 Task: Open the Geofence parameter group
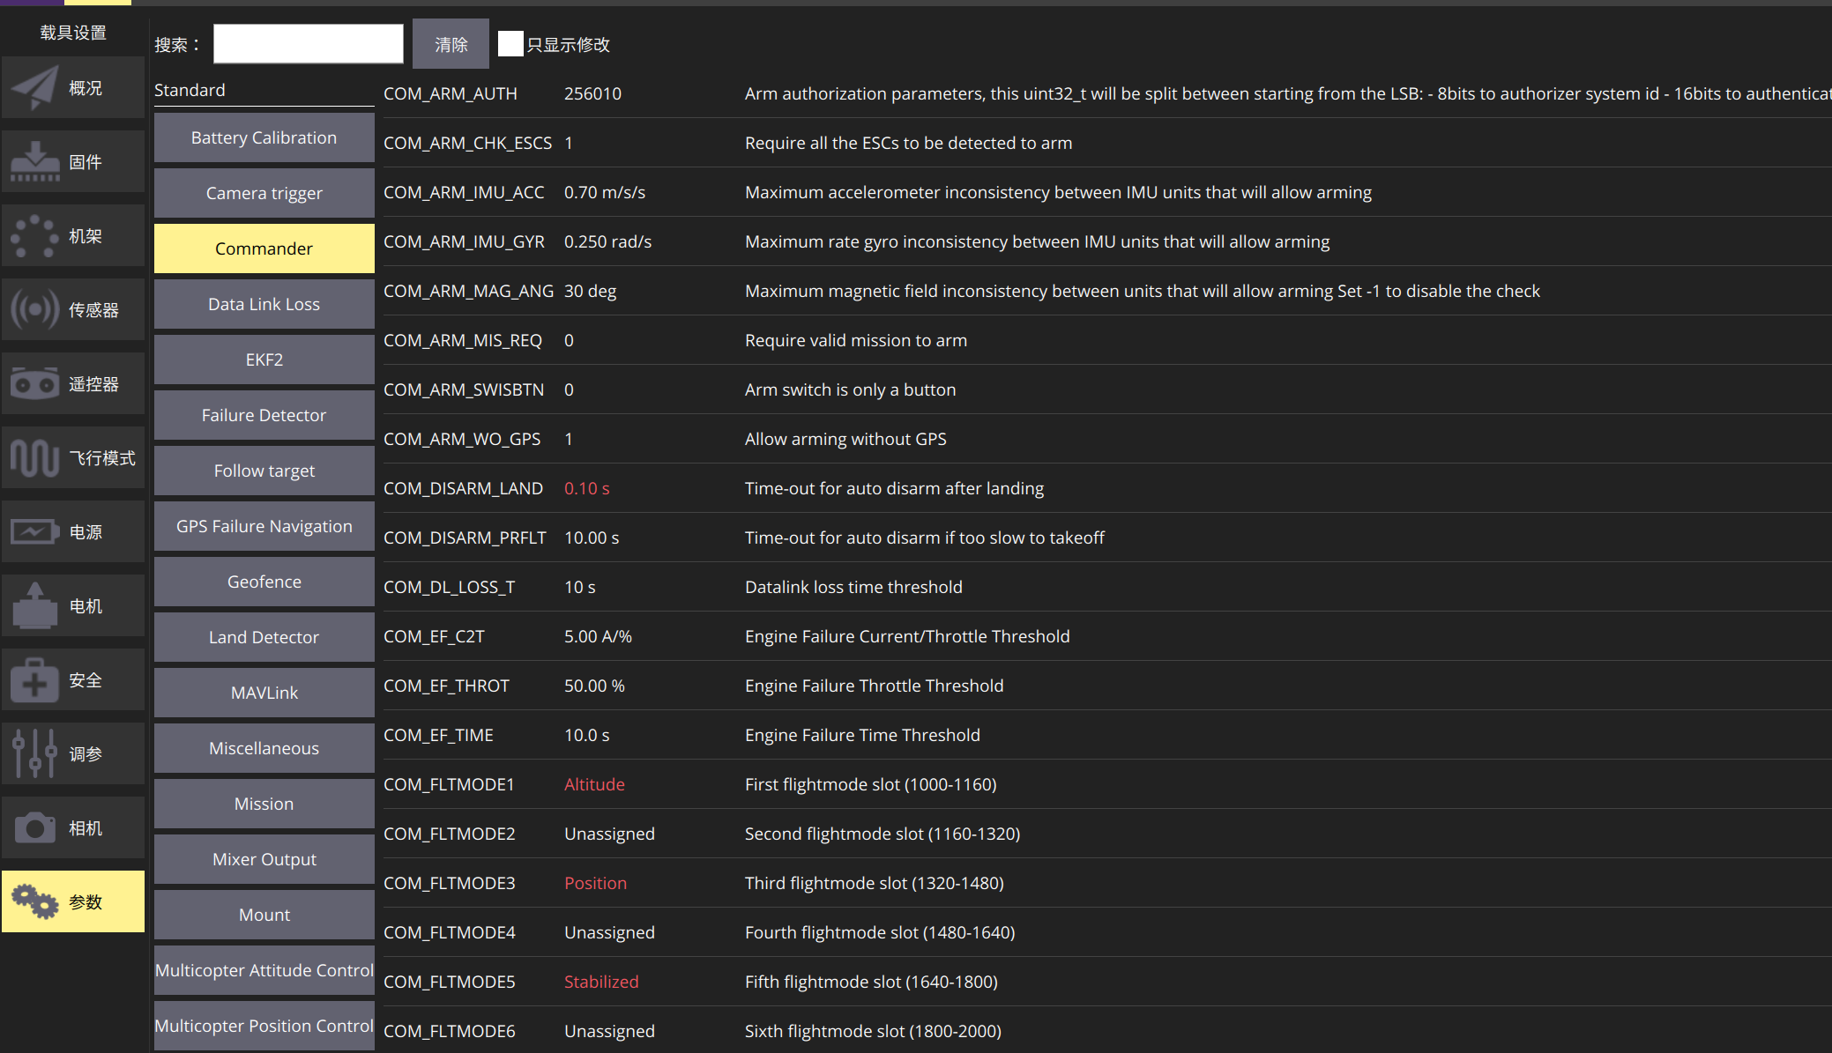tap(264, 582)
